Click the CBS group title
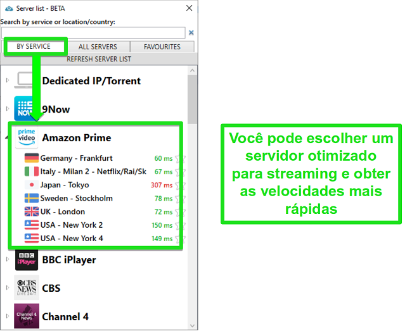This screenshot has height=331, width=412. pos(51,288)
